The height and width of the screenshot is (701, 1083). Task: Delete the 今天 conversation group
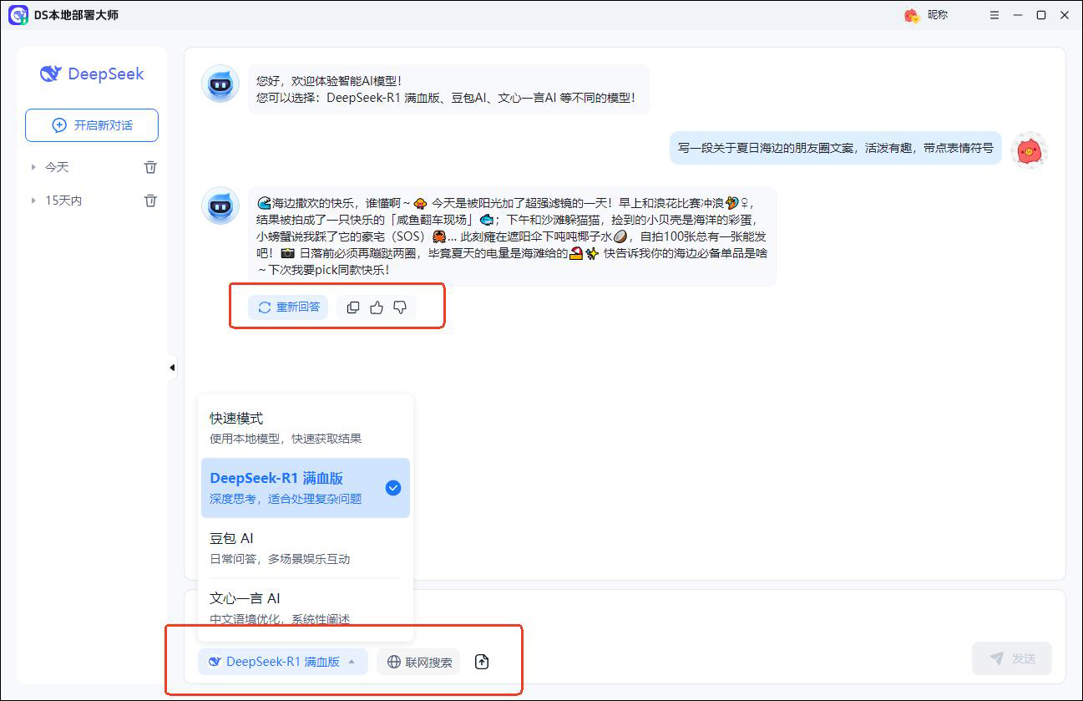(x=150, y=167)
